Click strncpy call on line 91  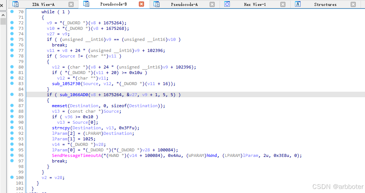click(61, 128)
